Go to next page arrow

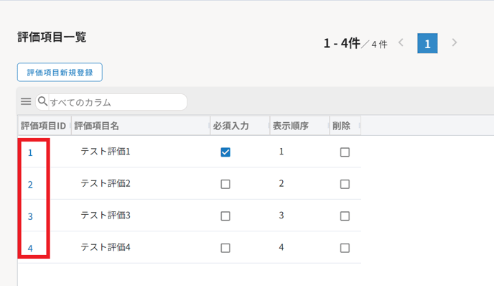[454, 42]
